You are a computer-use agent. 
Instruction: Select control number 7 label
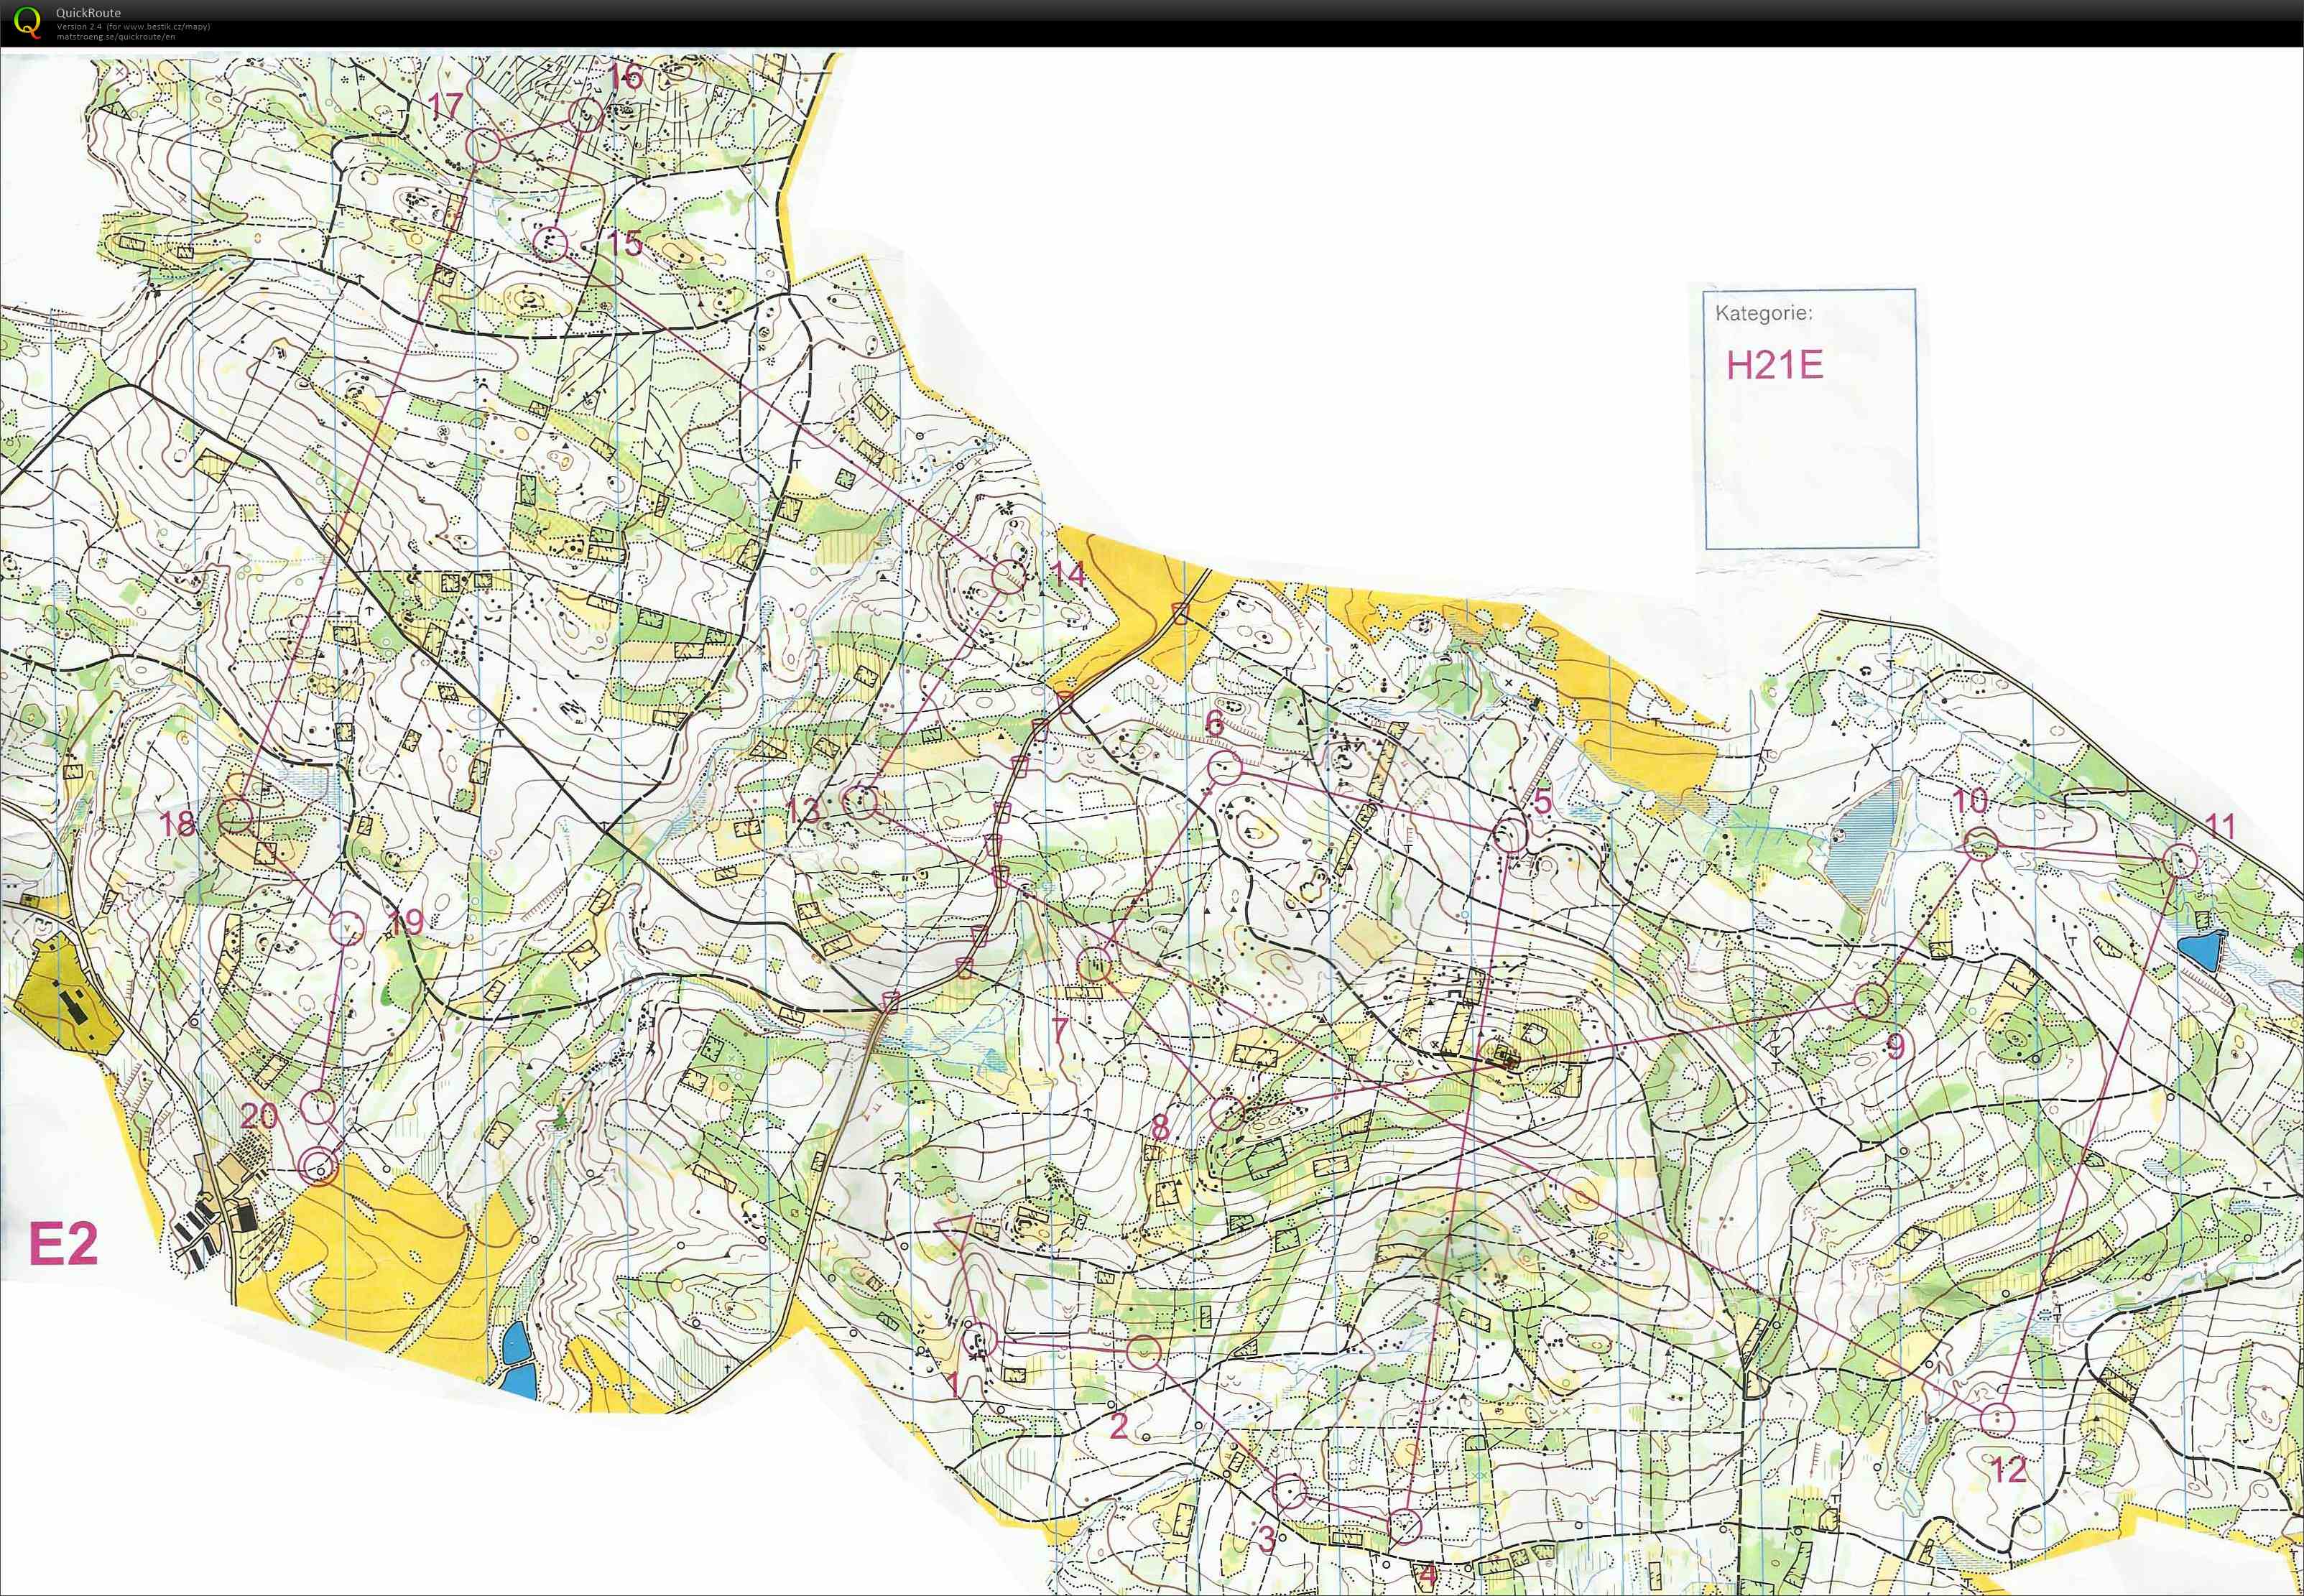point(1061,1029)
